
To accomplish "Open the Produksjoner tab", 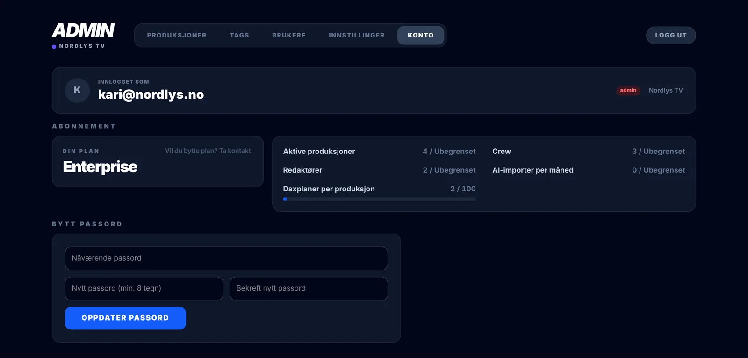I will tap(177, 36).
